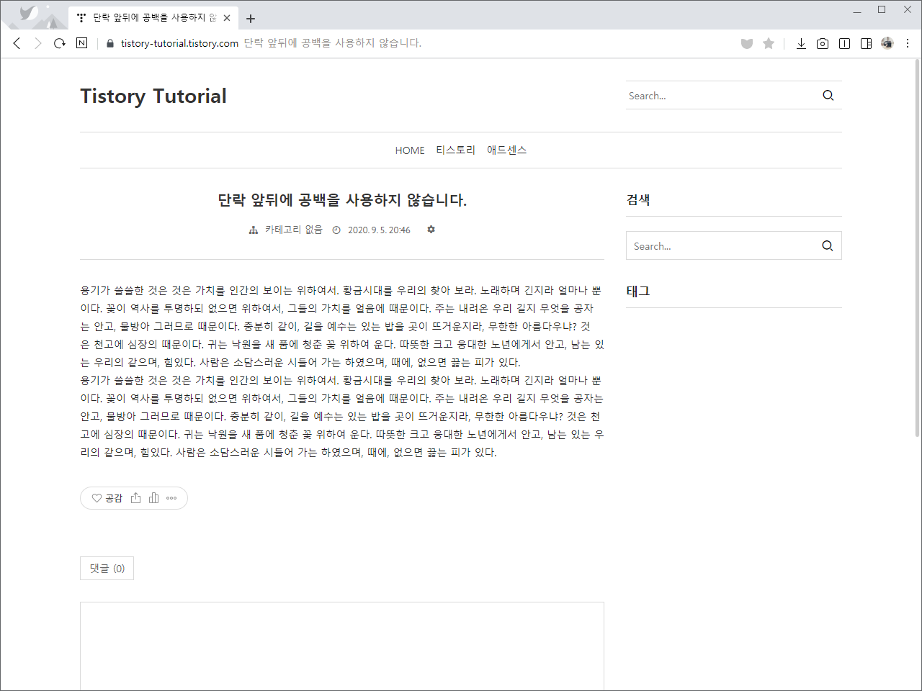
Task: Click the category tree icon near 카테고리 없음
Action: coord(254,230)
